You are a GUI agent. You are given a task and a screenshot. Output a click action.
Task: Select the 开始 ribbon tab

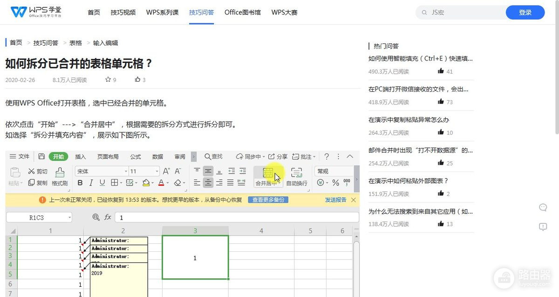click(x=58, y=157)
